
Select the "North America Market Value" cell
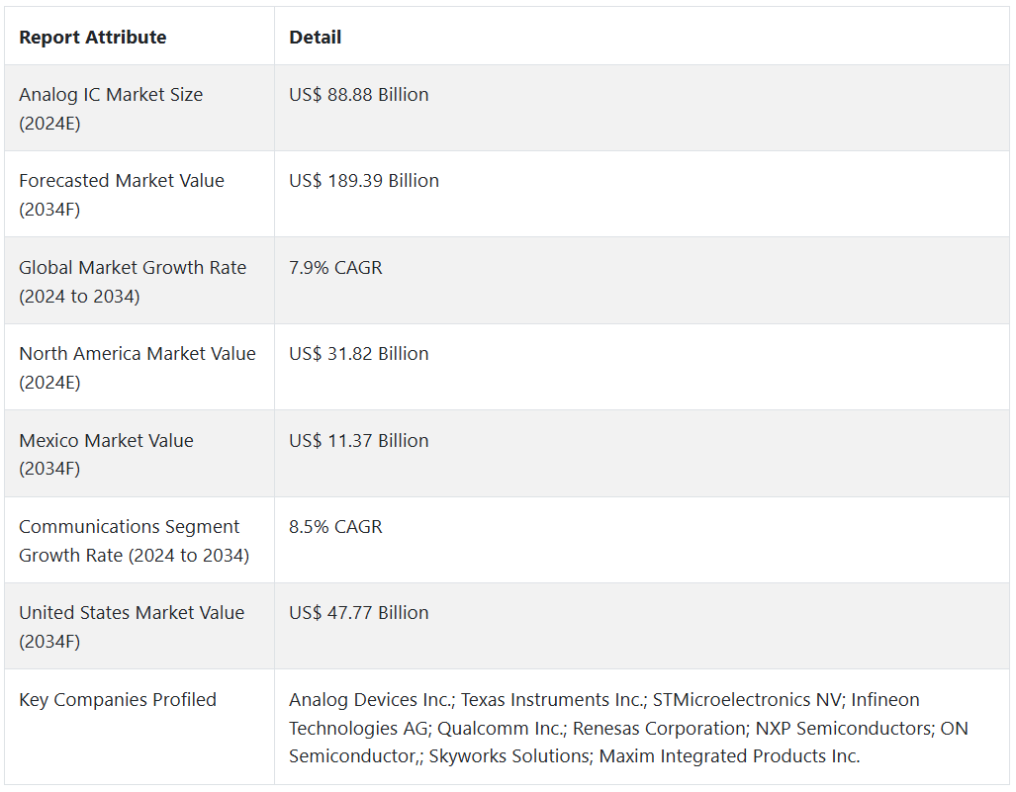138,367
